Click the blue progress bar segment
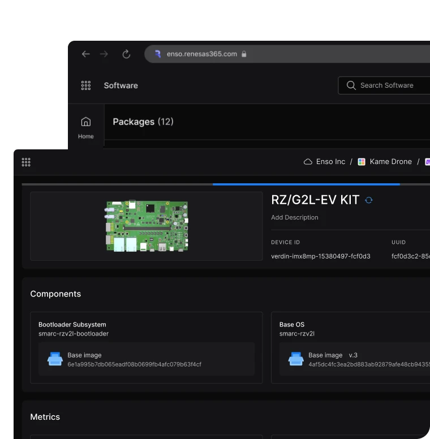This screenshot has width=430, height=439. point(306,184)
